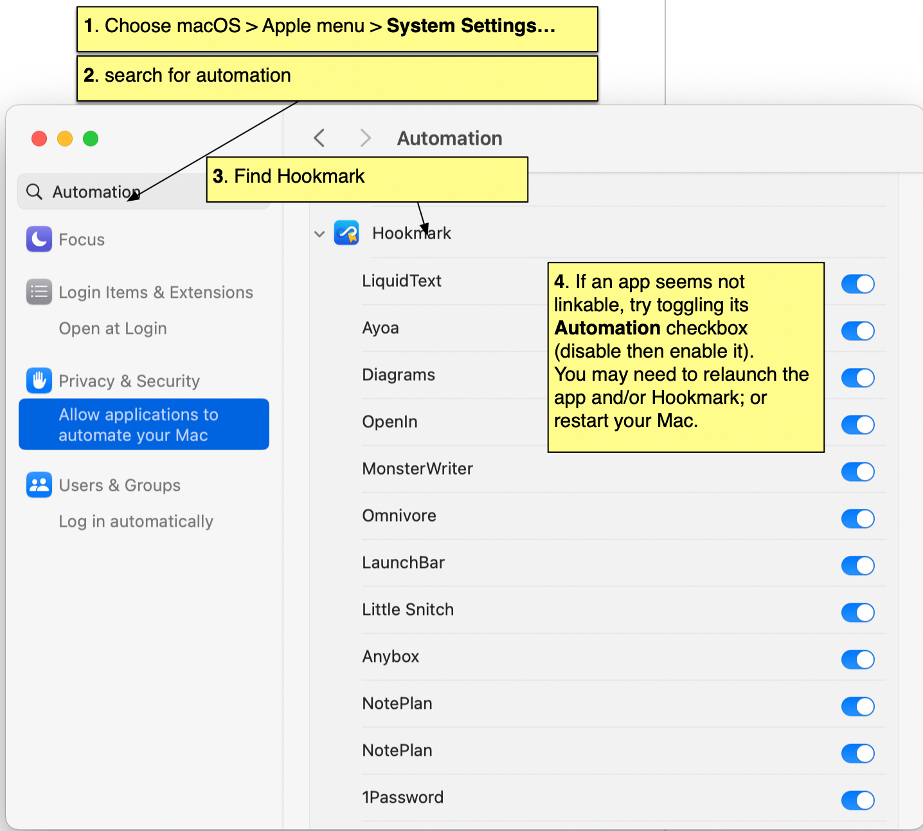This screenshot has height=831, width=923.
Task: Maximize System Settings with green button
Action: coord(91,138)
